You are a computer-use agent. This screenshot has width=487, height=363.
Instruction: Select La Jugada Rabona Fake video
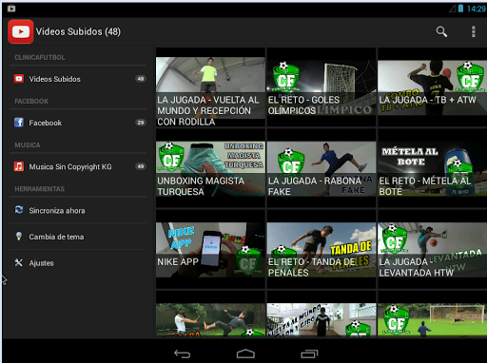tap(321, 169)
